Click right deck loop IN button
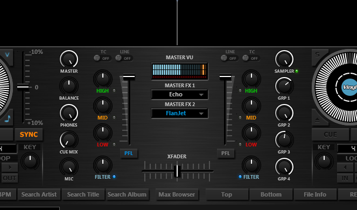 tap(345, 178)
